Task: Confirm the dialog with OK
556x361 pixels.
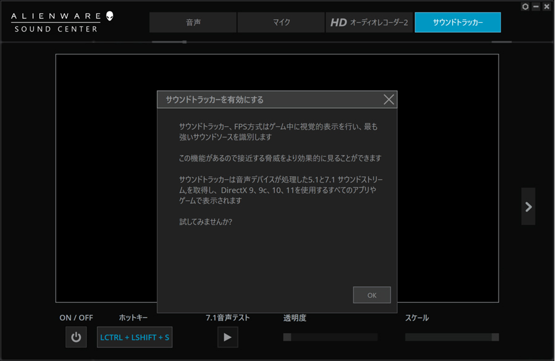Action: (x=372, y=295)
